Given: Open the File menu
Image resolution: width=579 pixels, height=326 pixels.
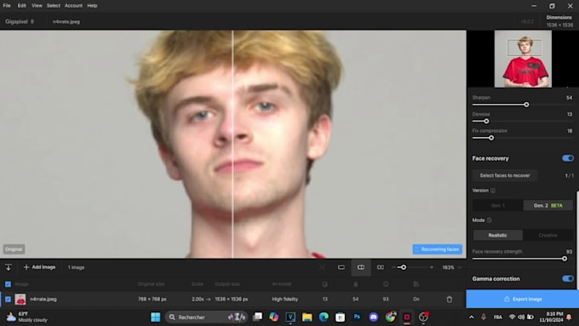Looking at the screenshot, I should 7,6.
